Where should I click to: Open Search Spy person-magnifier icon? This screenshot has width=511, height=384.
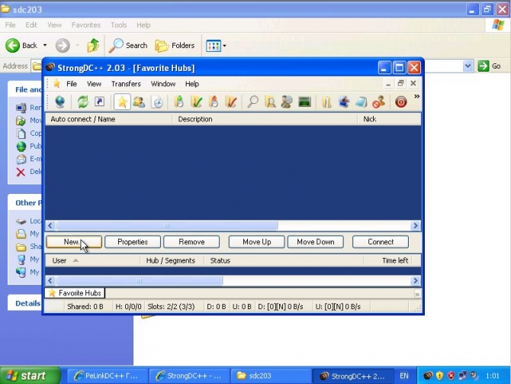287,102
